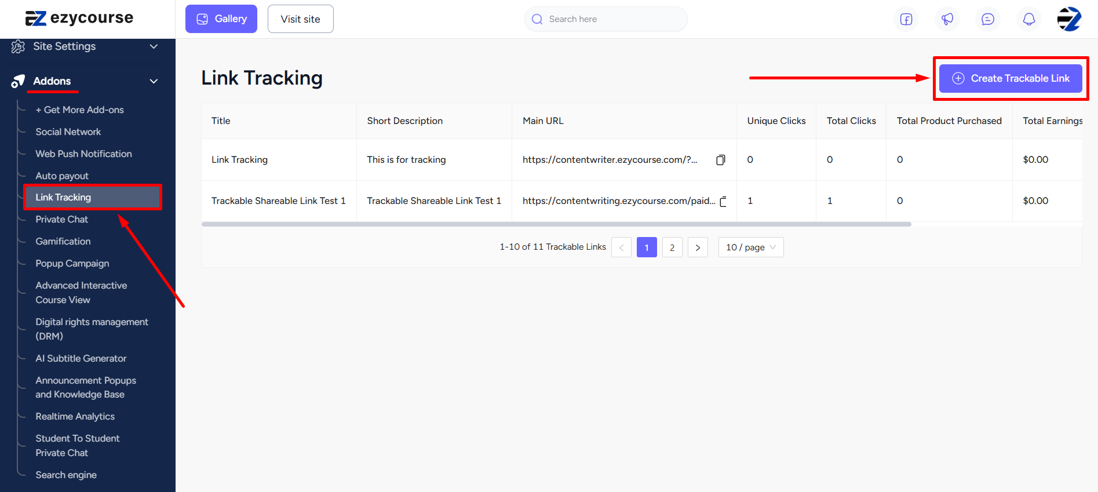Open Announcement Popups and Knowledge Base
This screenshot has height=492, width=1098.
(86, 388)
